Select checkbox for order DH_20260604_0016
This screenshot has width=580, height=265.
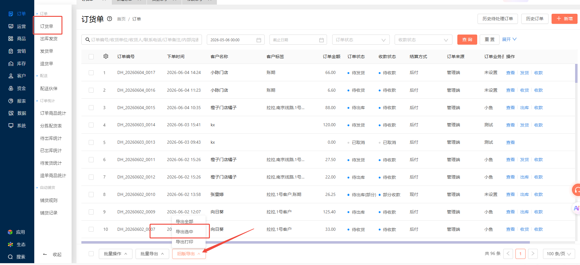tap(91, 90)
